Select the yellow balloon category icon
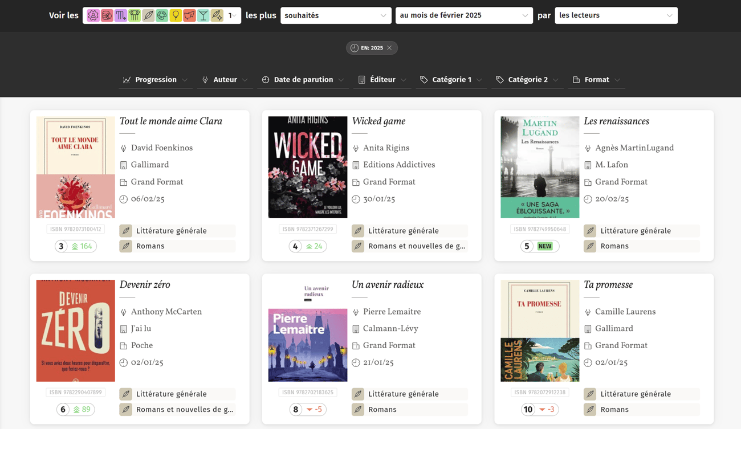 (x=176, y=15)
